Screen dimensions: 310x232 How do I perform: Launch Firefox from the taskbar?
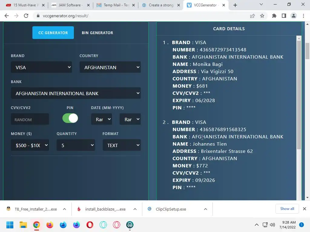[x=50, y=225]
